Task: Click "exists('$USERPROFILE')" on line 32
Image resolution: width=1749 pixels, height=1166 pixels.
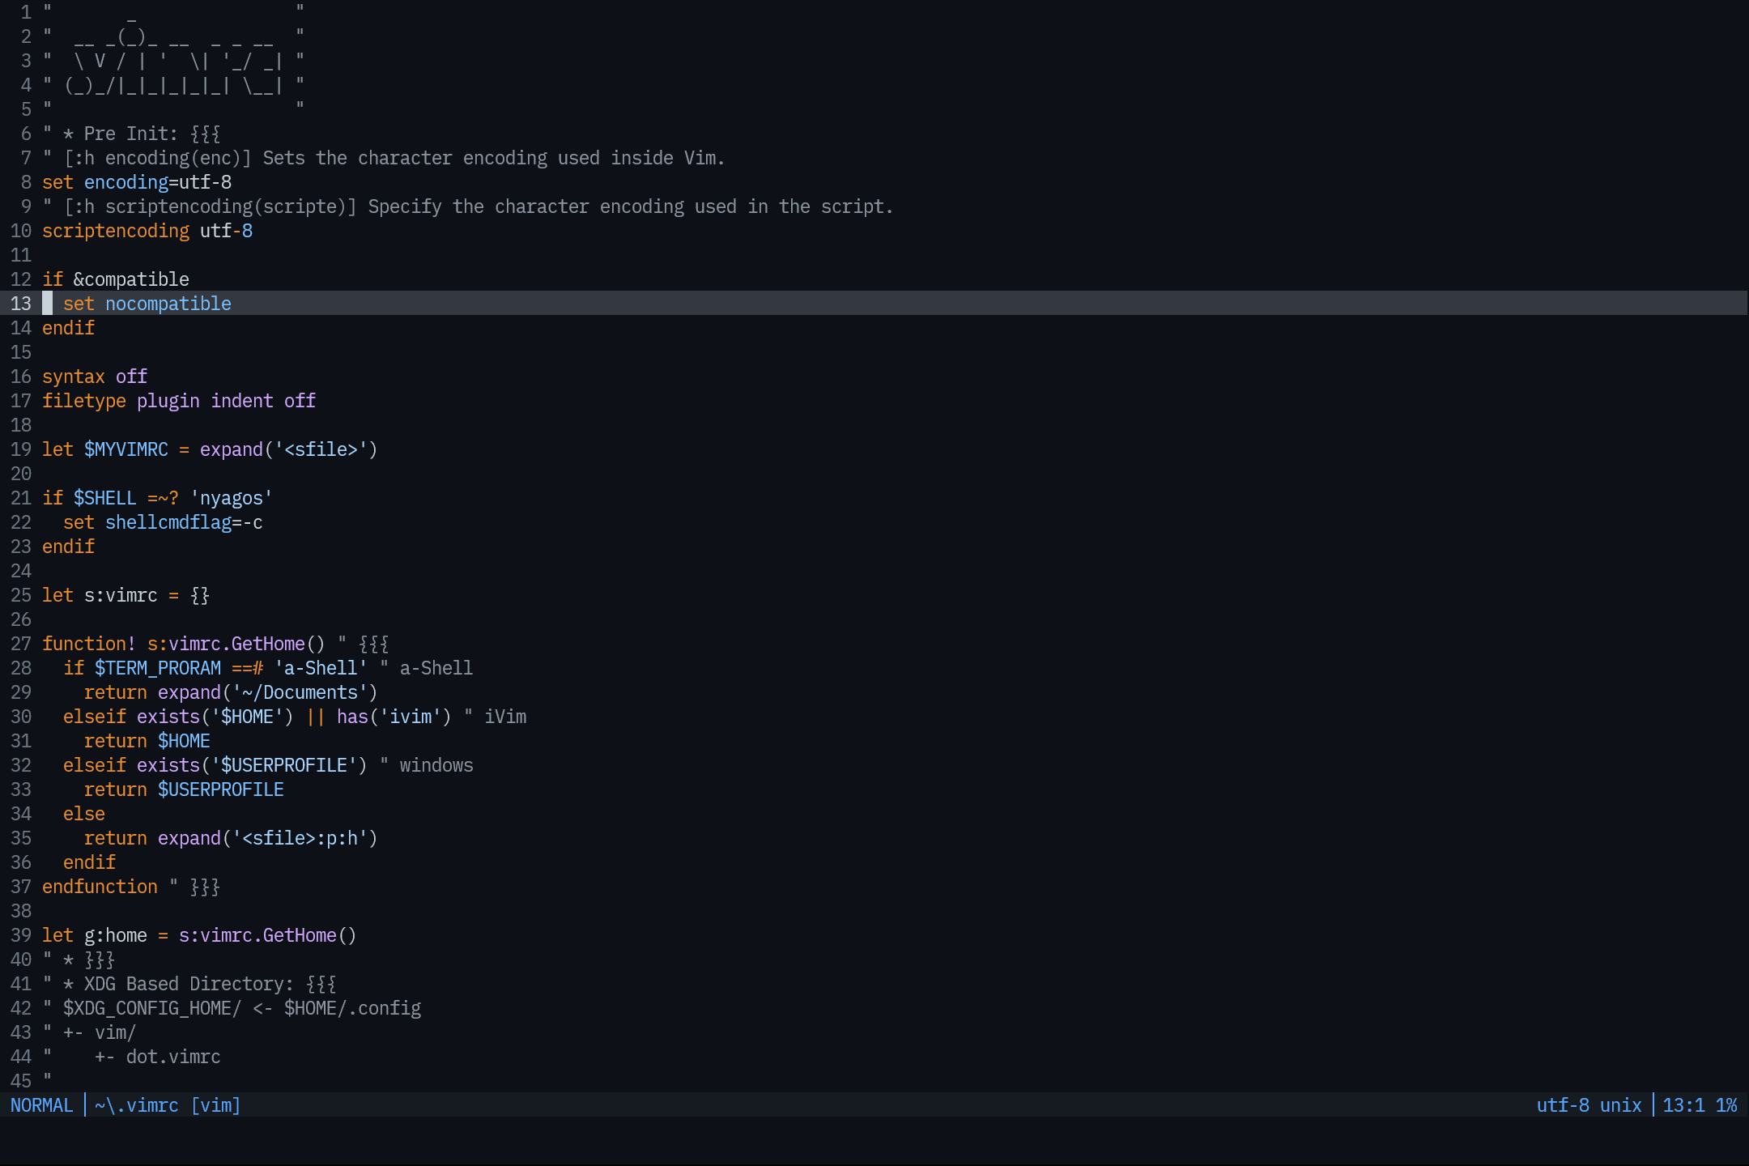Action: [252, 765]
